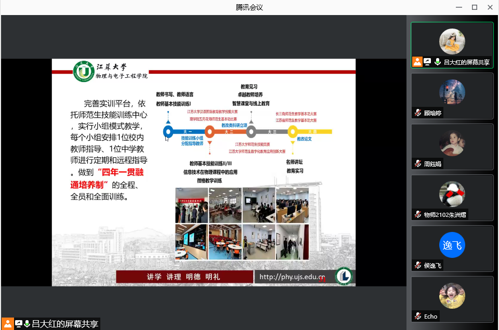Screen dimensions: 499x330
Task: Click the green microphone icon in 吕大红's tile
Action: (x=438, y=62)
